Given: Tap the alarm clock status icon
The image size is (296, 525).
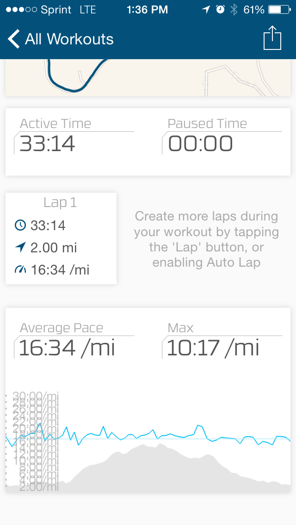Looking at the screenshot, I should pos(220,9).
